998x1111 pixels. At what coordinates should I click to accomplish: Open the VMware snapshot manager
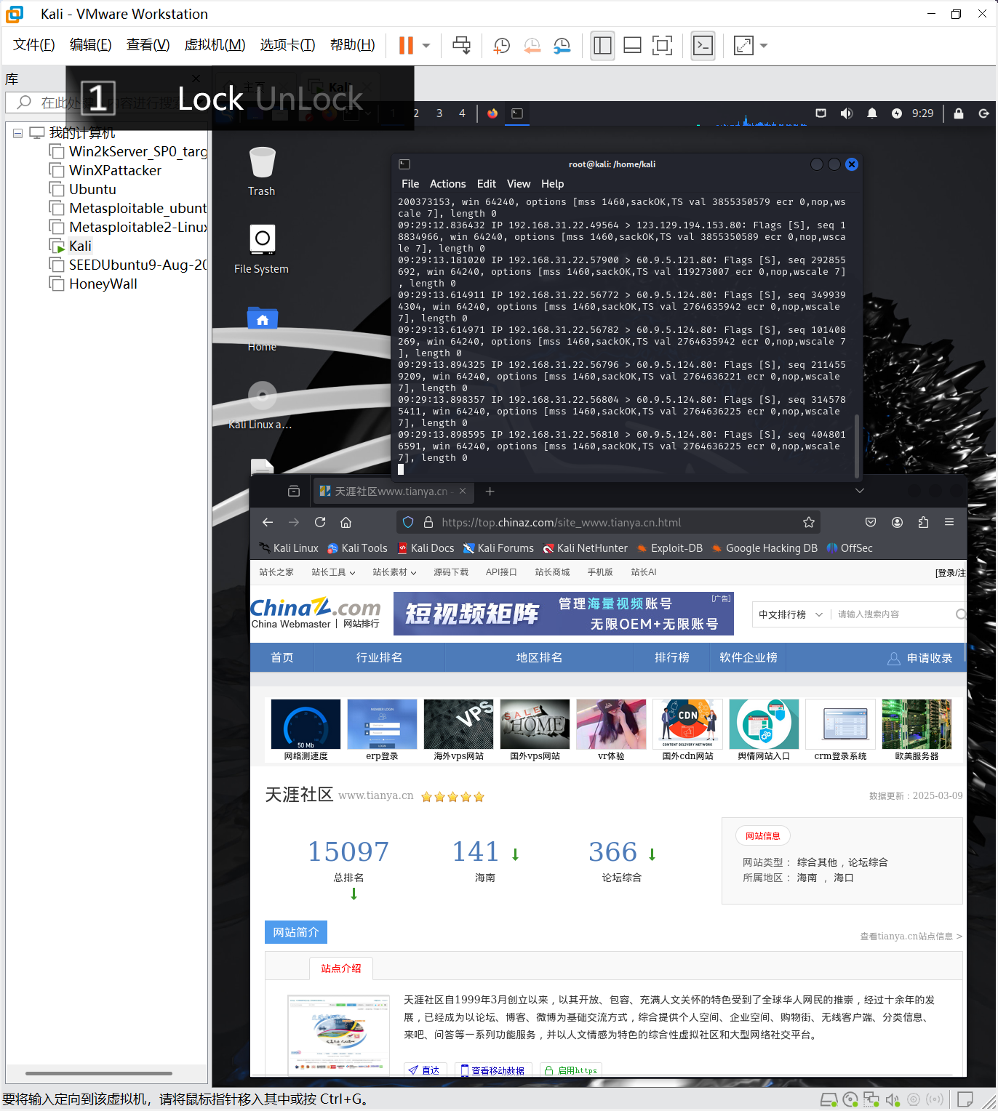[x=562, y=46]
